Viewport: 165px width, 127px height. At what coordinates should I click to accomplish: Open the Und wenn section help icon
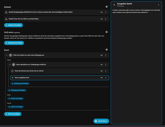pyautogui.click(x=106, y=32)
